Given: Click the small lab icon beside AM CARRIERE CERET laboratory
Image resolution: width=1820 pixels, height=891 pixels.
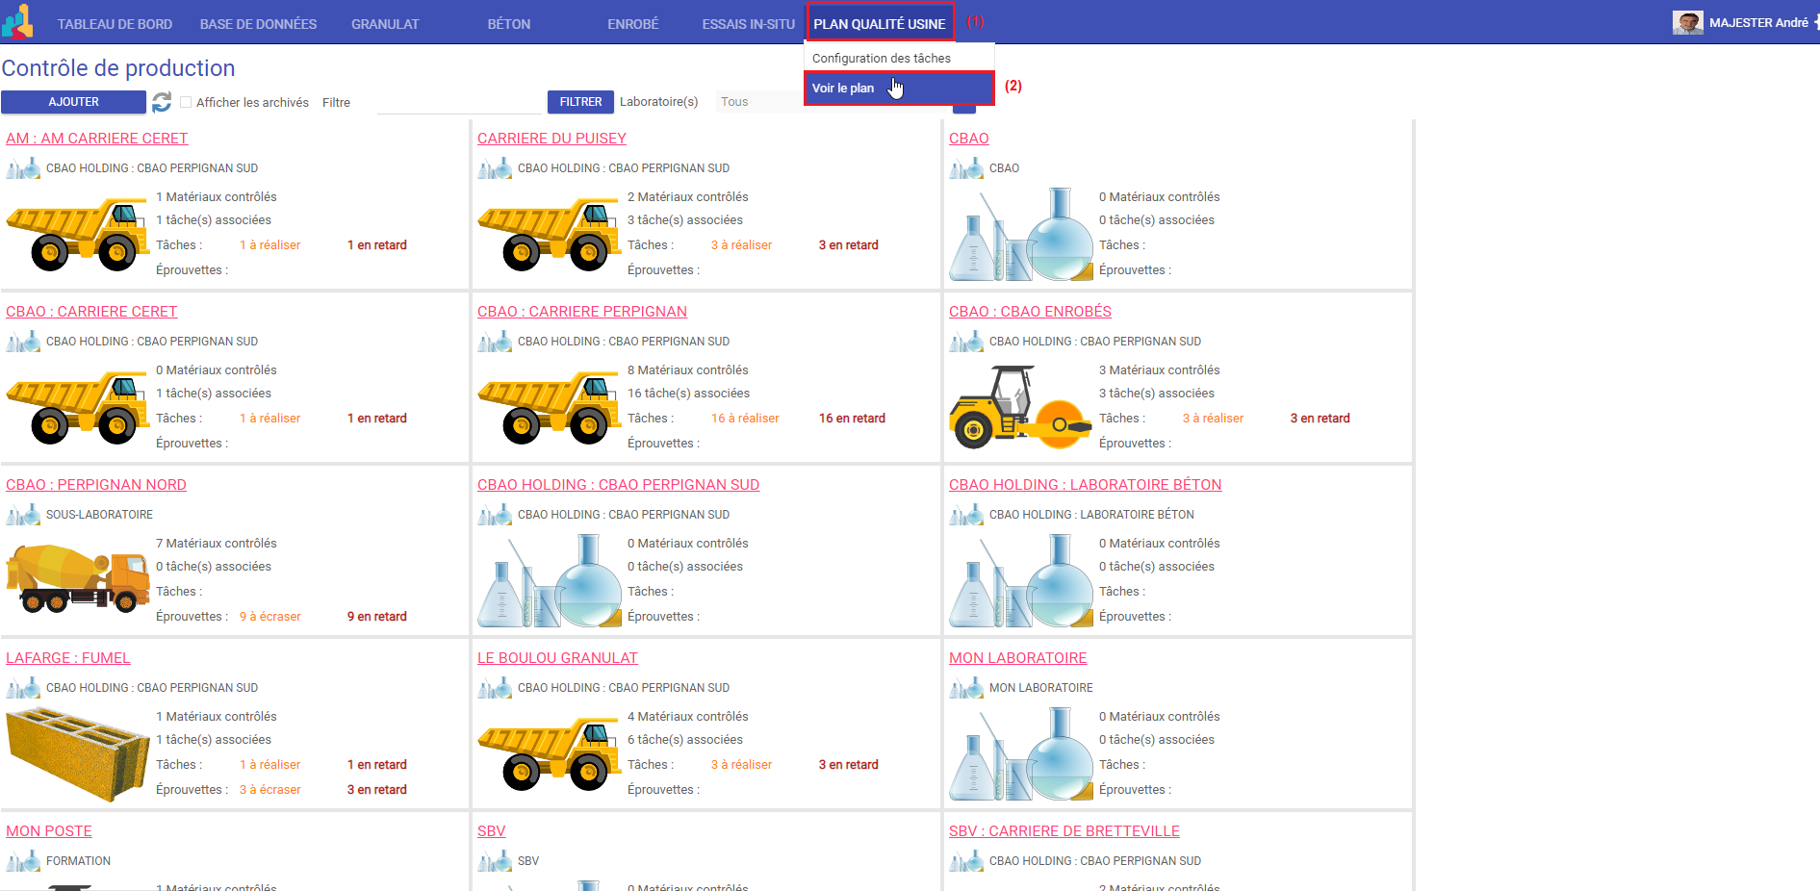Looking at the screenshot, I should pyautogui.click(x=23, y=168).
